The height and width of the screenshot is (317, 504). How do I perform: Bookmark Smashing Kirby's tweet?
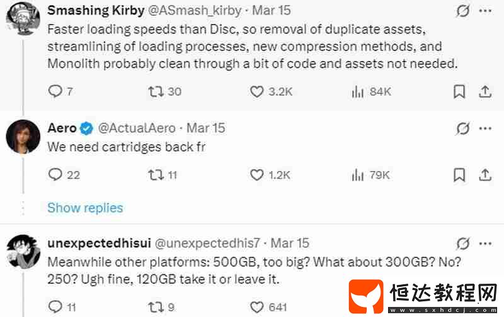(x=459, y=92)
